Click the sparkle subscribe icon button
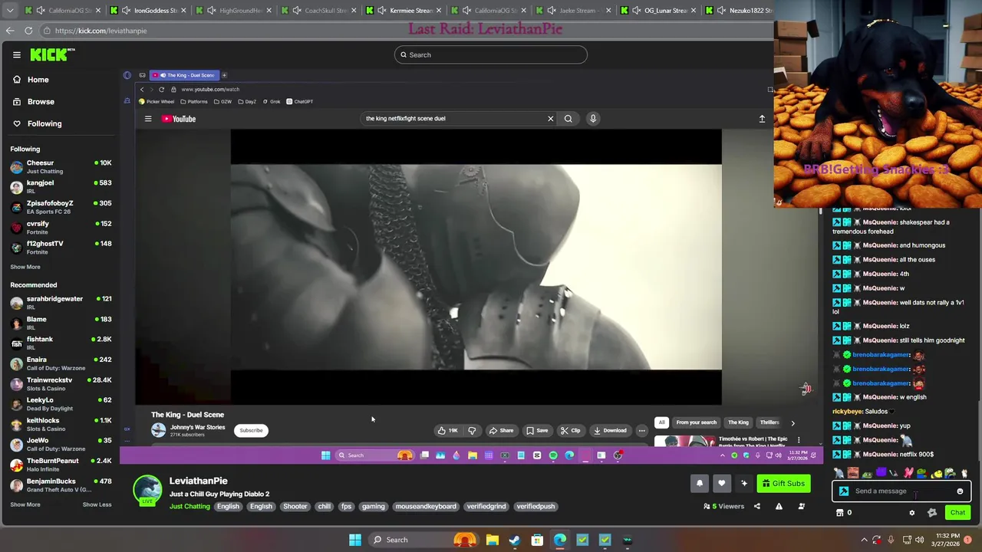 [743, 483]
